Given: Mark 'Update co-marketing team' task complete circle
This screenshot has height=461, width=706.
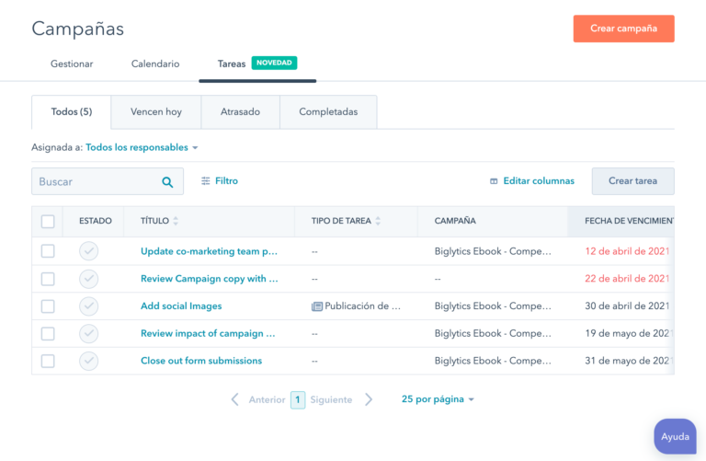Looking at the screenshot, I should (88, 251).
